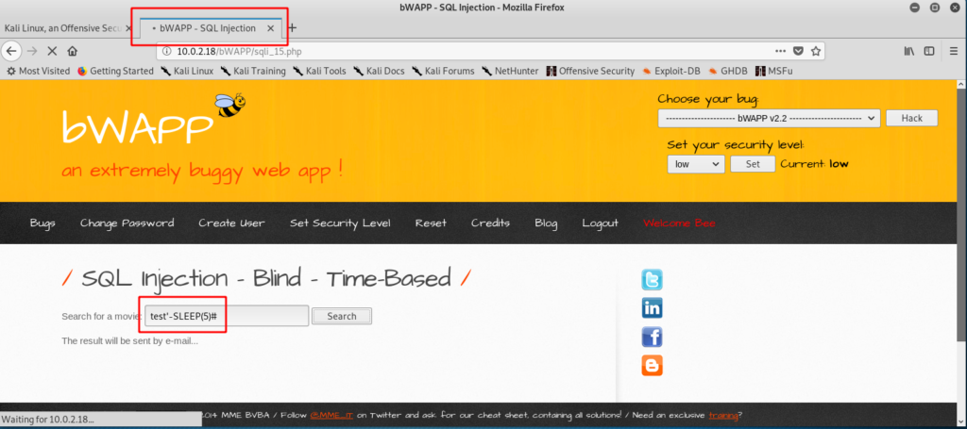The width and height of the screenshot is (967, 429).
Task: Open Change Password menu item
Action: pos(127,223)
